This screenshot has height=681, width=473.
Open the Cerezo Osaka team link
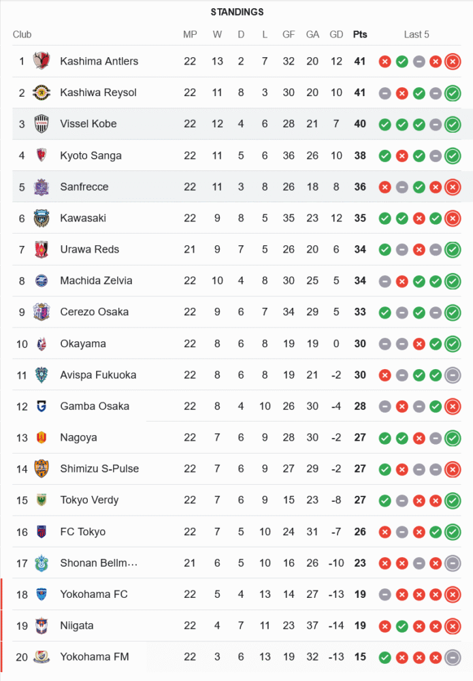(94, 312)
